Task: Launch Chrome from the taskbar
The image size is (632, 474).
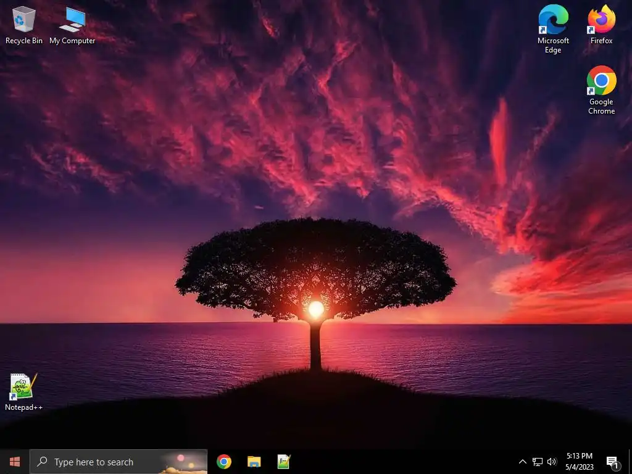Action: click(223, 462)
